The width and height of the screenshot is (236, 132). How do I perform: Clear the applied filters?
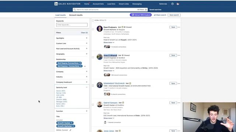tap(84, 33)
